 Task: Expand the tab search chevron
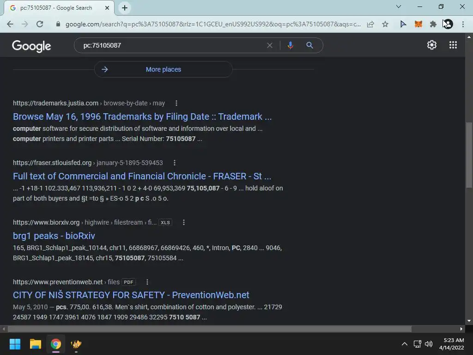399,6
